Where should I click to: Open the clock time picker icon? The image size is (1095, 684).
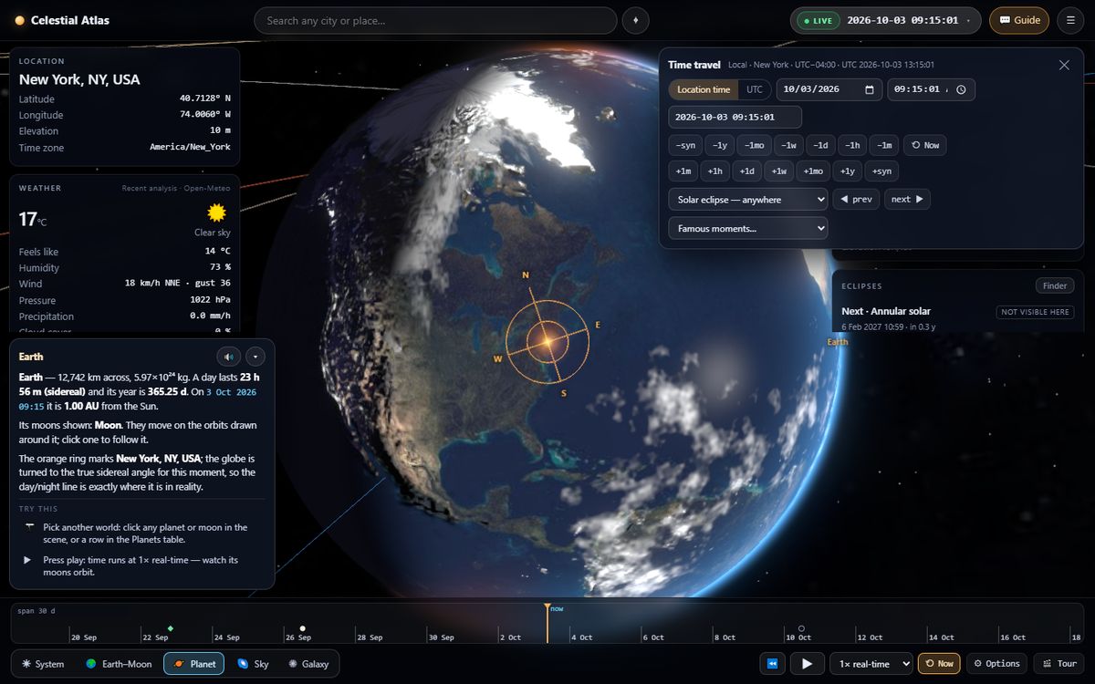[x=961, y=89]
